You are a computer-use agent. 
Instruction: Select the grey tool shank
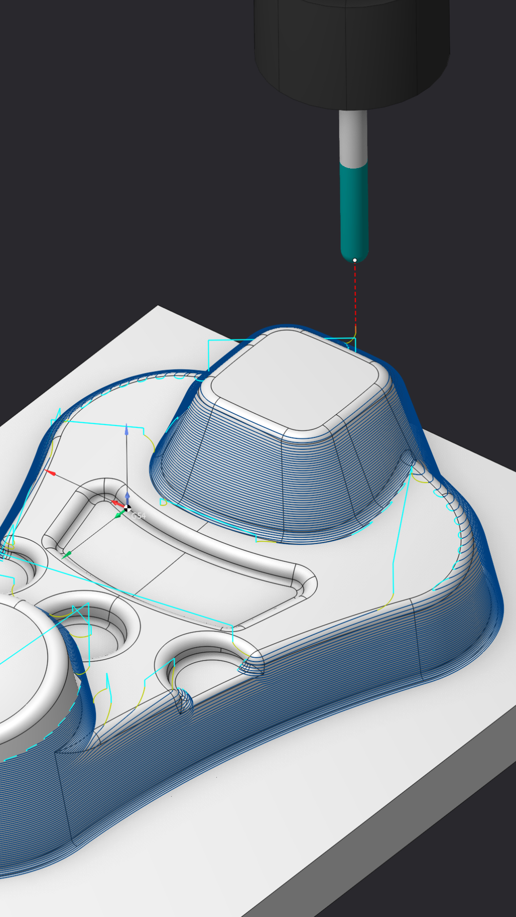pos(353,136)
